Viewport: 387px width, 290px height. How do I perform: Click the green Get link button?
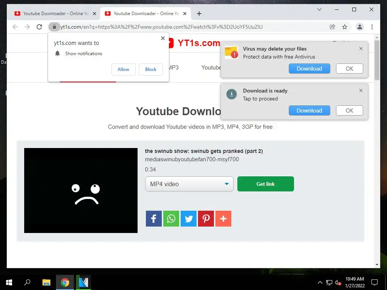click(x=266, y=184)
